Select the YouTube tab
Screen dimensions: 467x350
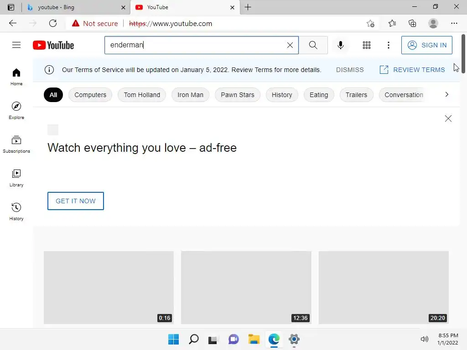point(185,7)
